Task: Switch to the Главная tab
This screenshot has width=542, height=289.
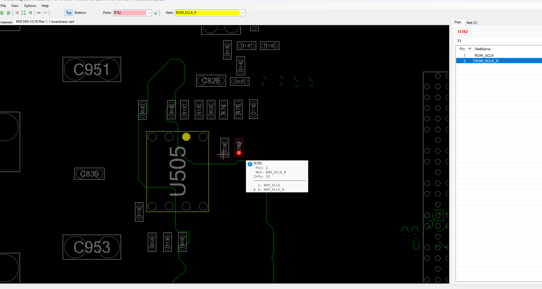Action: pyautogui.click(x=6, y=22)
